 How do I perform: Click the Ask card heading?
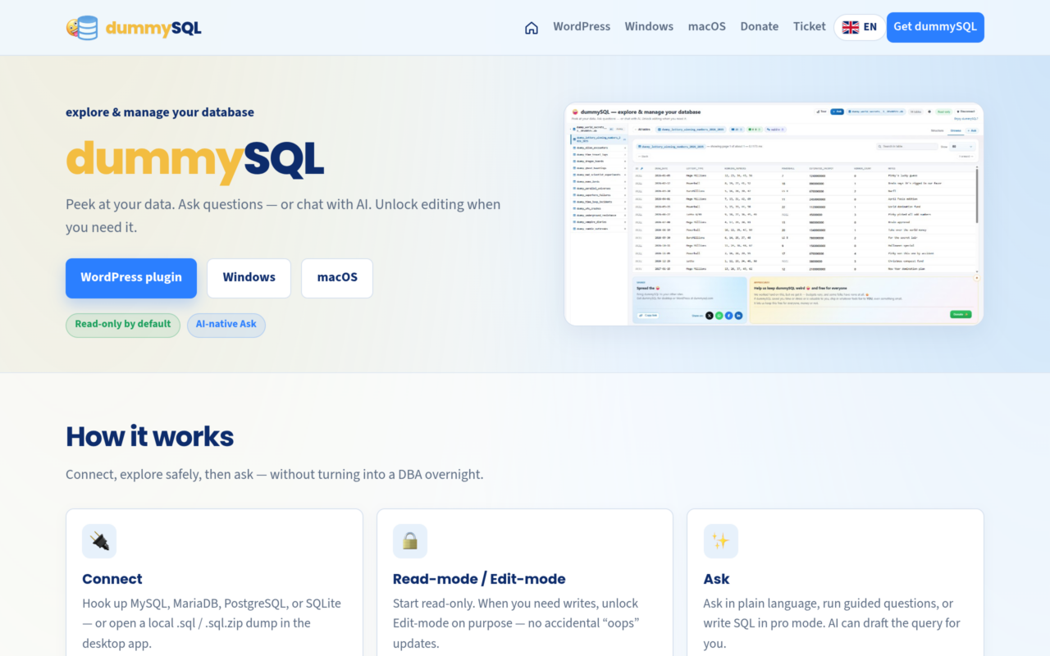click(717, 579)
